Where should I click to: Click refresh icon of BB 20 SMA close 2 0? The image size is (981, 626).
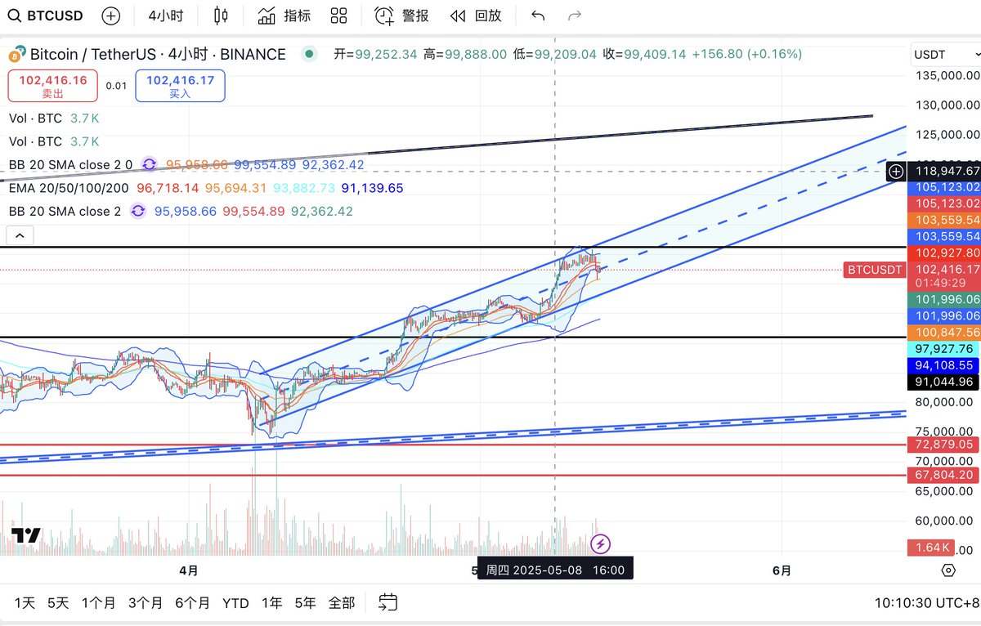[149, 164]
